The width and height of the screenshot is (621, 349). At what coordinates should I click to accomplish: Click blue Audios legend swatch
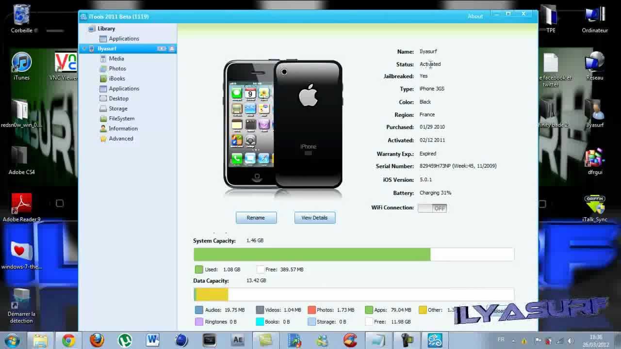199,310
